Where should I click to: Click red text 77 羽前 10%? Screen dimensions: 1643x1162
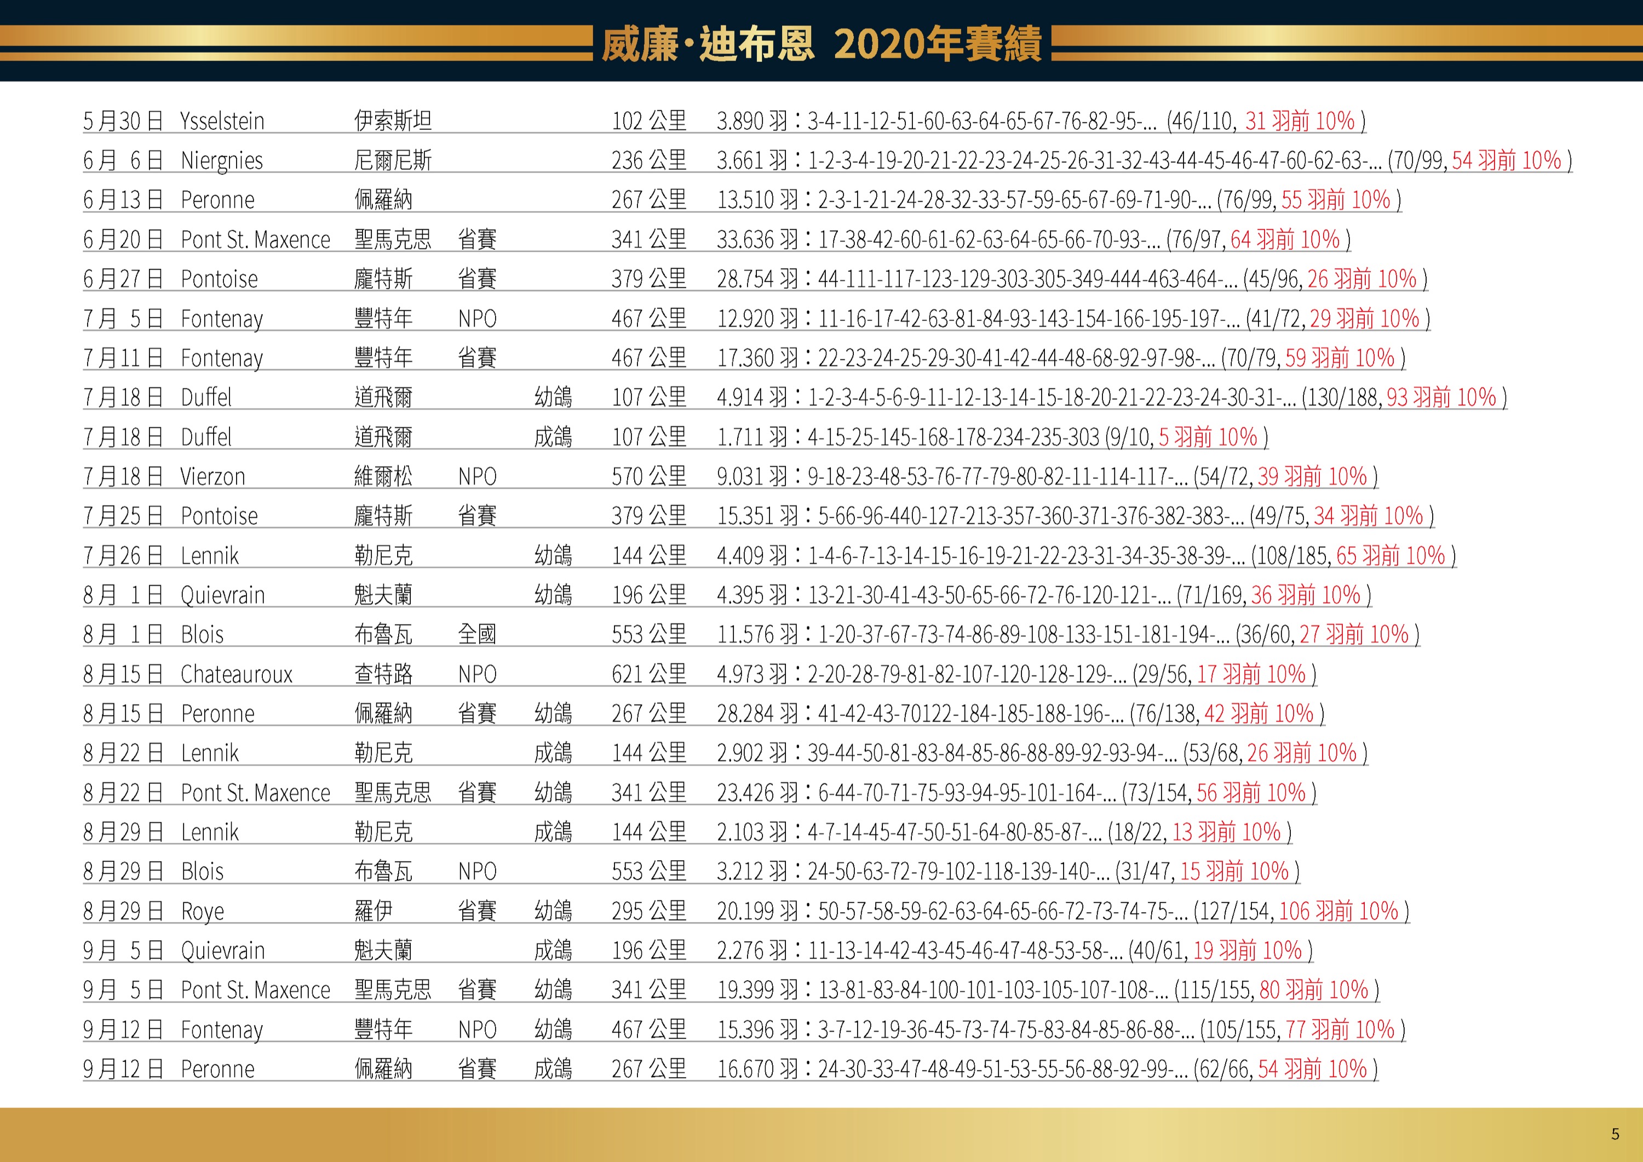click(x=1340, y=1029)
